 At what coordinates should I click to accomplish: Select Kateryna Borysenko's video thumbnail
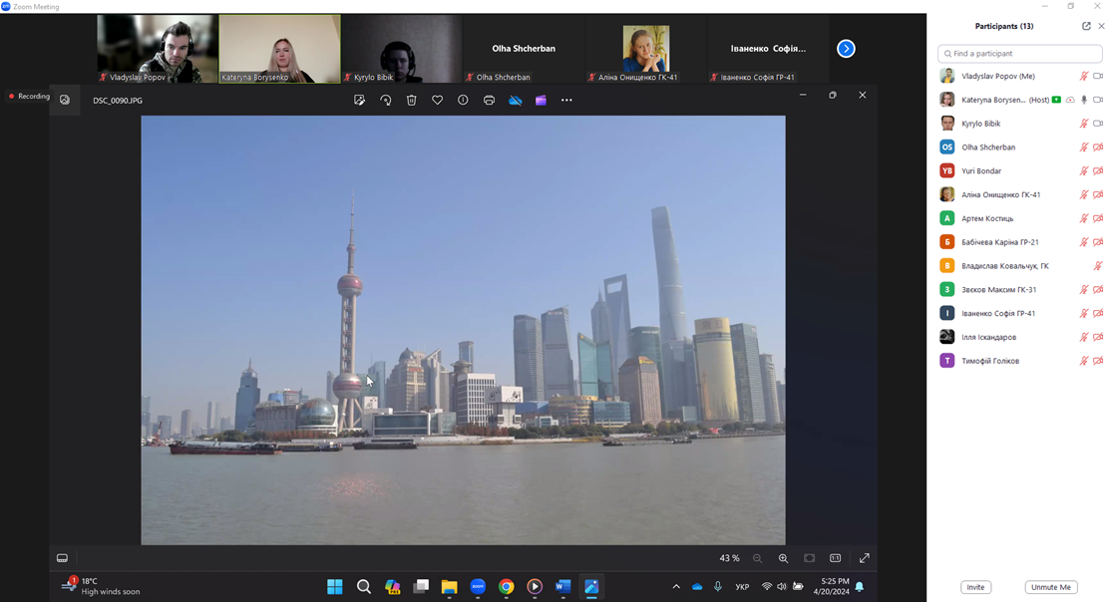tap(279, 48)
